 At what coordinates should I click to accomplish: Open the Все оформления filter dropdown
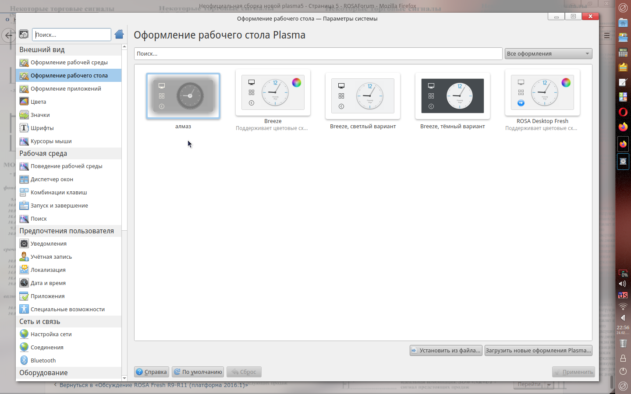[548, 53]
